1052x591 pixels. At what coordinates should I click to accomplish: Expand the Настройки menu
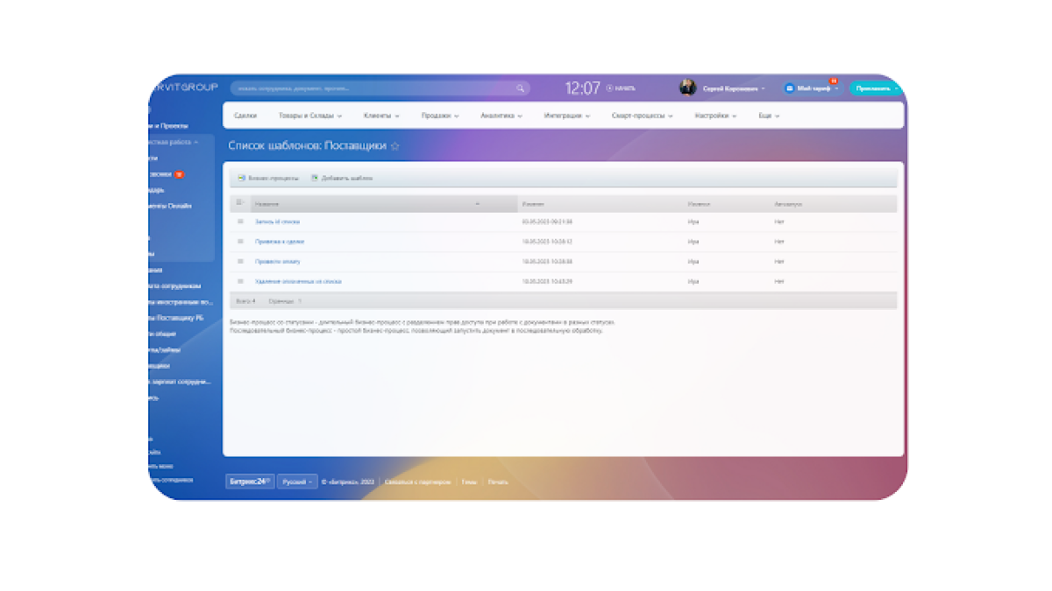(x=716, y=116)
